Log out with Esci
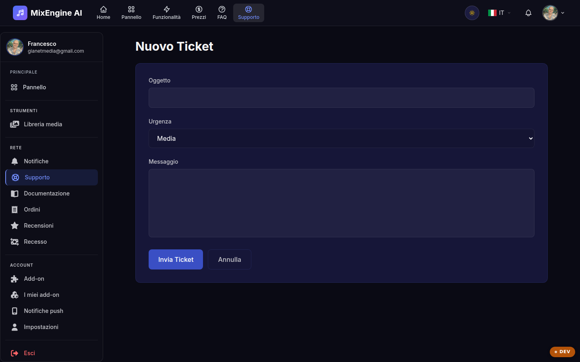The image size is (580, 362). coord(52,353)
